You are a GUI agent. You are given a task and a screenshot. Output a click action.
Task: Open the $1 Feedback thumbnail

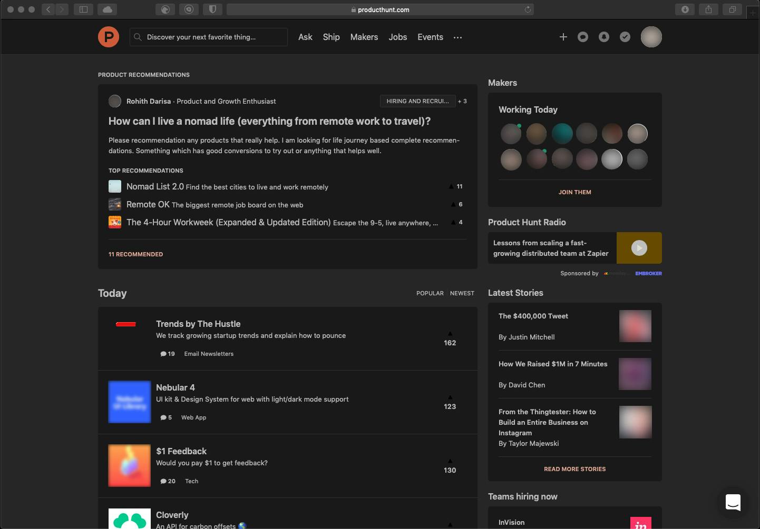130,466
